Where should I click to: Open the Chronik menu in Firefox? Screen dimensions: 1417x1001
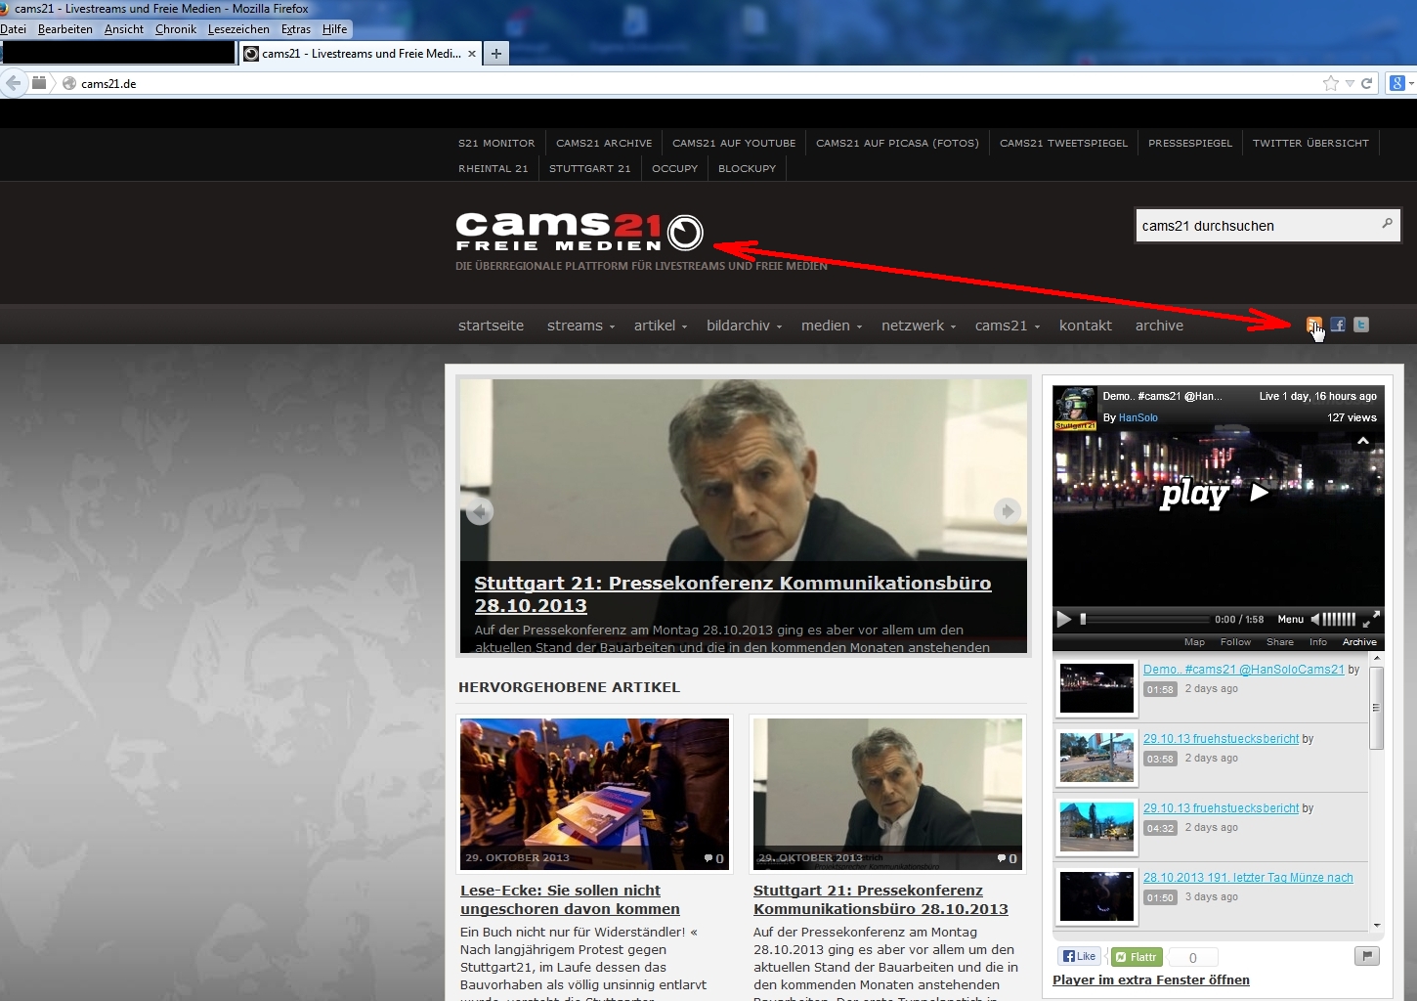click(176, 29)
